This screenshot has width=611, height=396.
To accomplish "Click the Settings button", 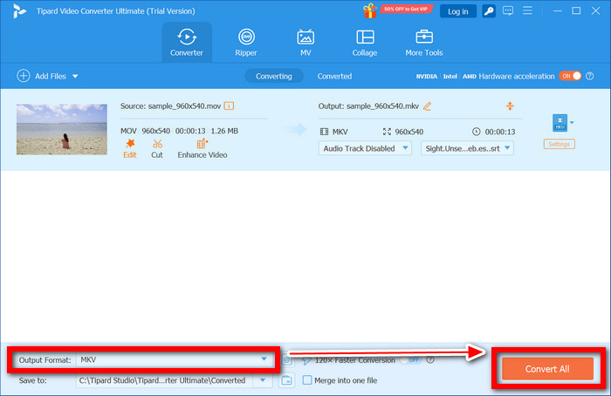I will (x=560, y=144).
